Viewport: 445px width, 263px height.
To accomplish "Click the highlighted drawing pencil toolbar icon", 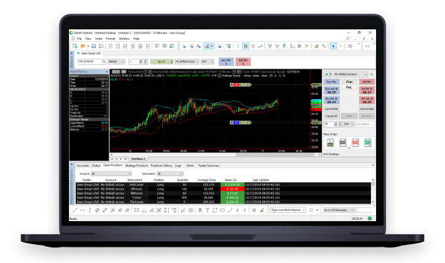I will pyautogui.click(x=207, y=46).
